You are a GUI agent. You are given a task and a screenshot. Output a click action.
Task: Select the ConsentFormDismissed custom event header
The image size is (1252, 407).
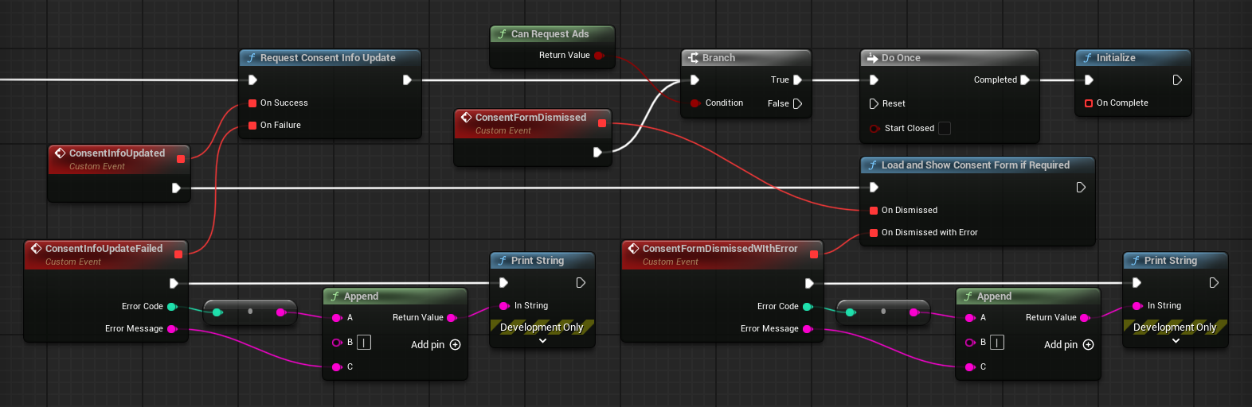[x=530, y=118]
